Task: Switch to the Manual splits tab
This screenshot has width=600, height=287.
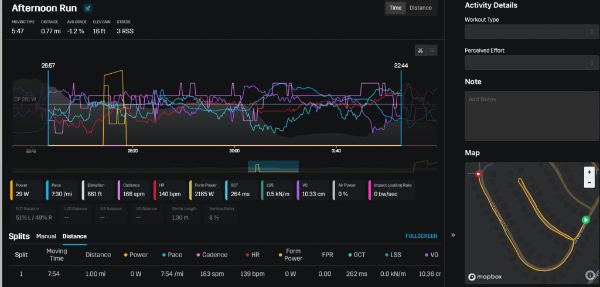Action: pyautogui.click(x=46, y=236)
